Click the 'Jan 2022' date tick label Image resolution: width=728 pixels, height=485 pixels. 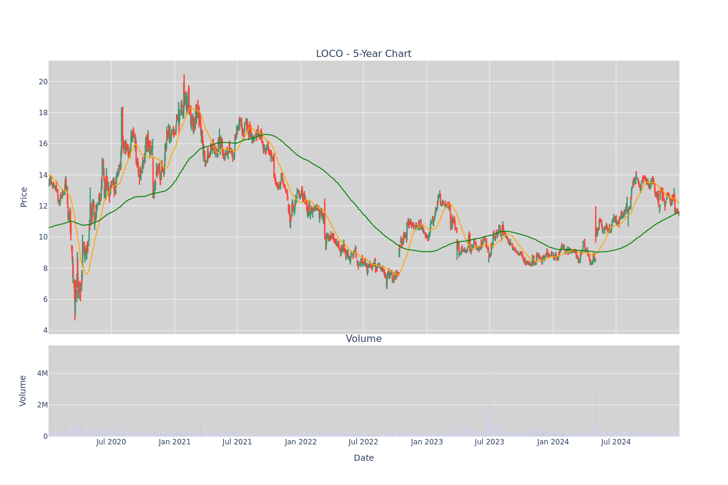(301, 442)
